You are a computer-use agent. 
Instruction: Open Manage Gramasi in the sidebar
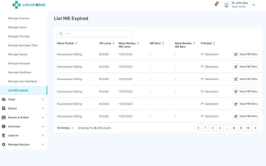pos(19,18)
